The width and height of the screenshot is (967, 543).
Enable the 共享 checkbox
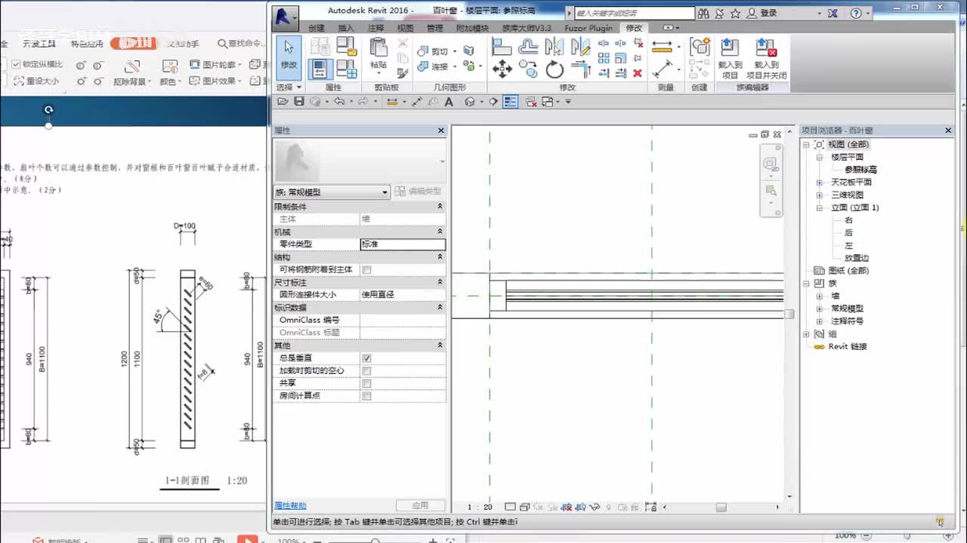[x=366, y=383]
